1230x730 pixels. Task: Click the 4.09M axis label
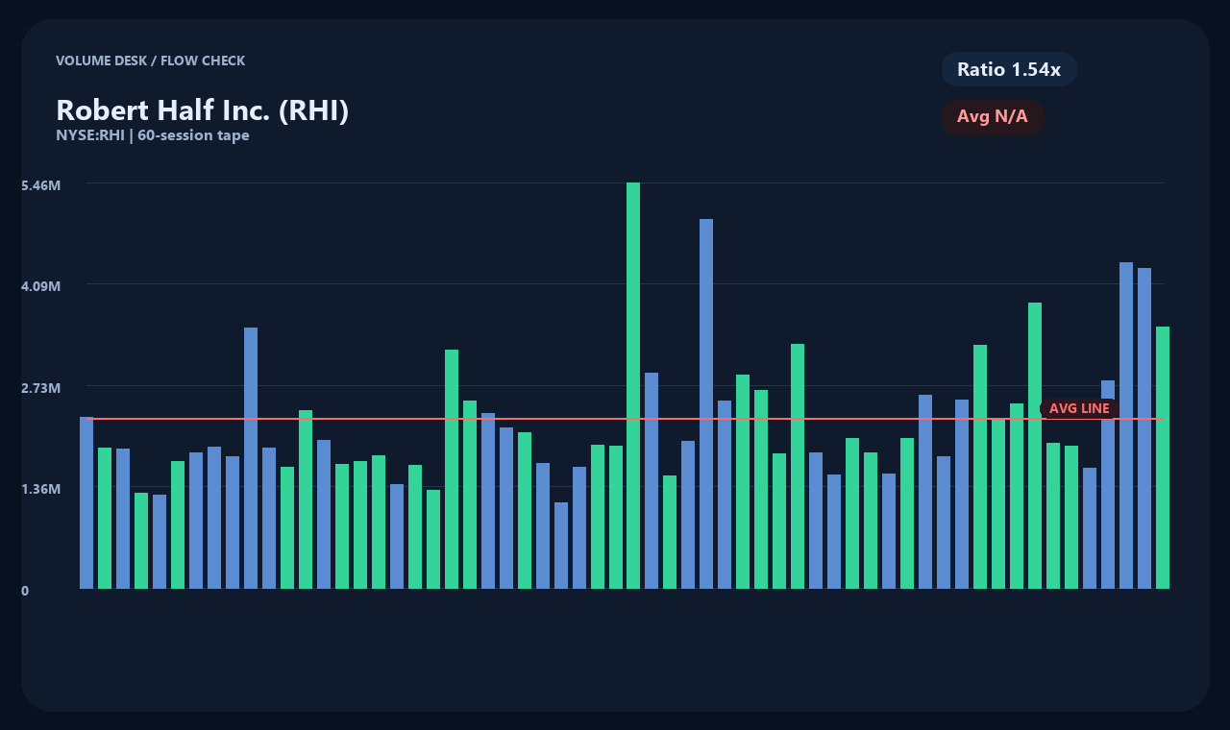point(41,286)
